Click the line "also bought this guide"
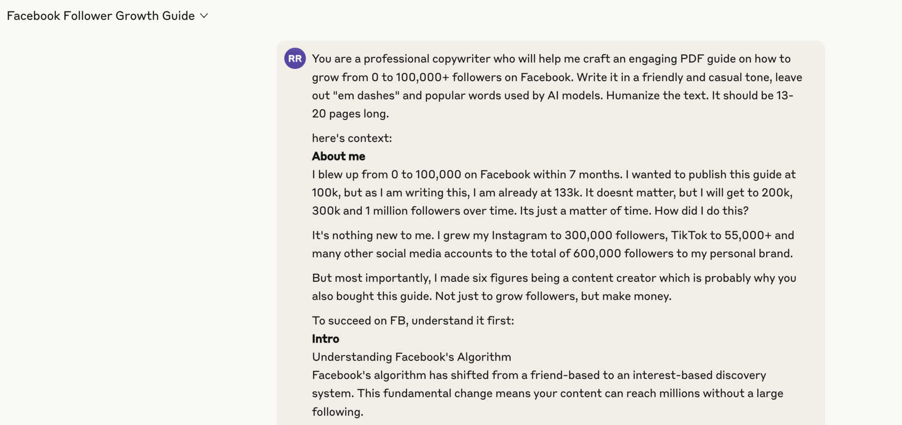Image resolution: width=902 pixels, height=425 pixels. 492,296
